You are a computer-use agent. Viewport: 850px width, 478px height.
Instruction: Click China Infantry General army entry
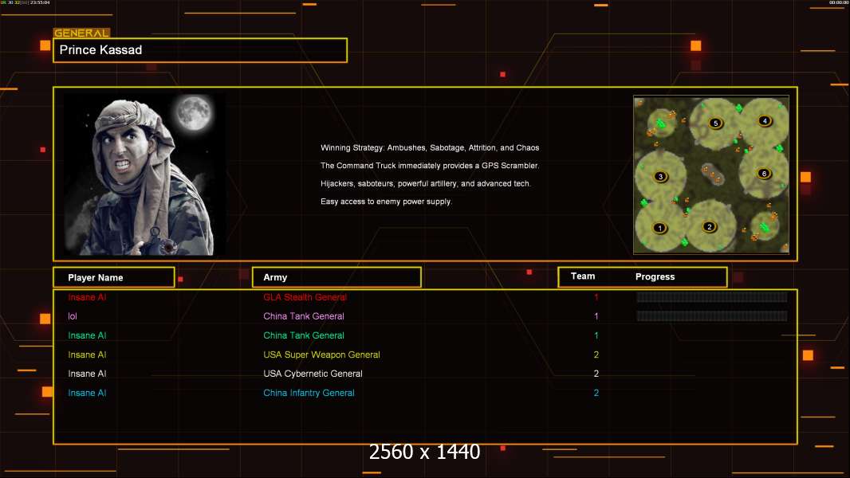tap(309, 393)
